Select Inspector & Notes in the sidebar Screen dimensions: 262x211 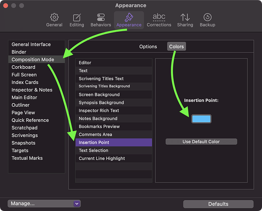[x=36, y=90]
